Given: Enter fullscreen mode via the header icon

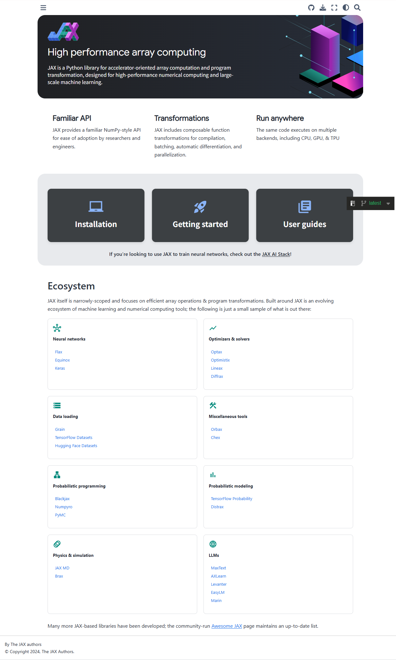Looking at the screenshot, I should 334,8.
